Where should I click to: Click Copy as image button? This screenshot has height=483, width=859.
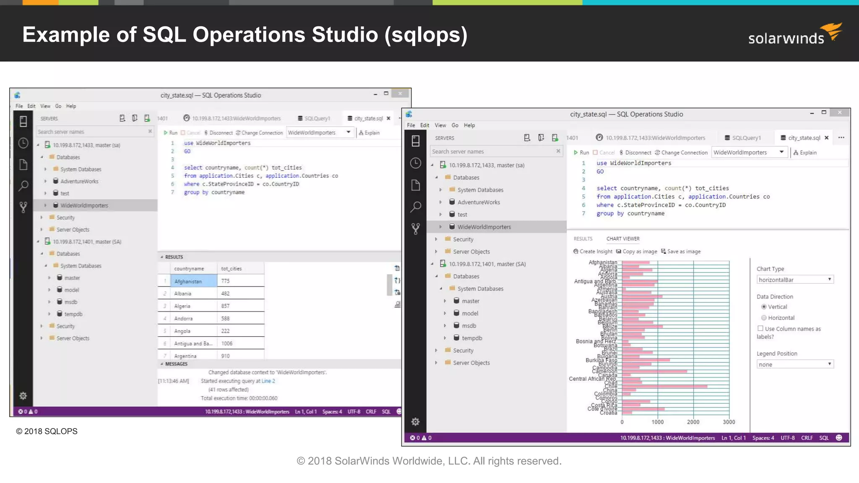tap(636, 252)
